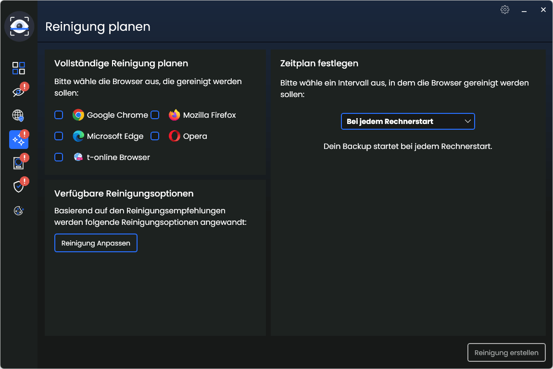Open the 'Bei jedem Rechnerstart' interval dropdown
This screenshot has height=369, width=553.
pyautogui.click(x=408, y=121)
